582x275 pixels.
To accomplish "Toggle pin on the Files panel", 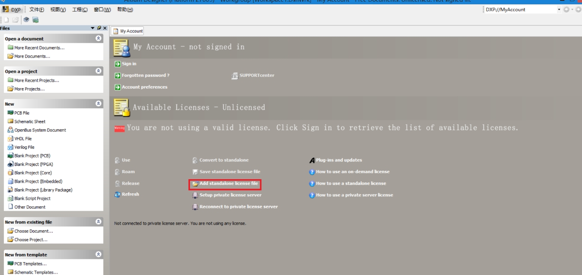I will [x=98, y=27].
